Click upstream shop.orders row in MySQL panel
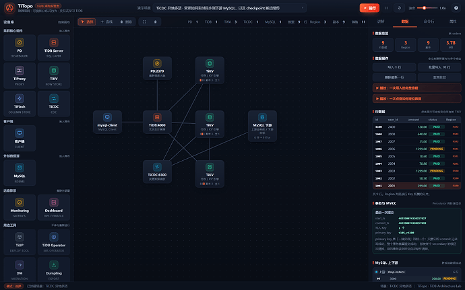Screen dimensions: 465x290 [x=416, y=272]
